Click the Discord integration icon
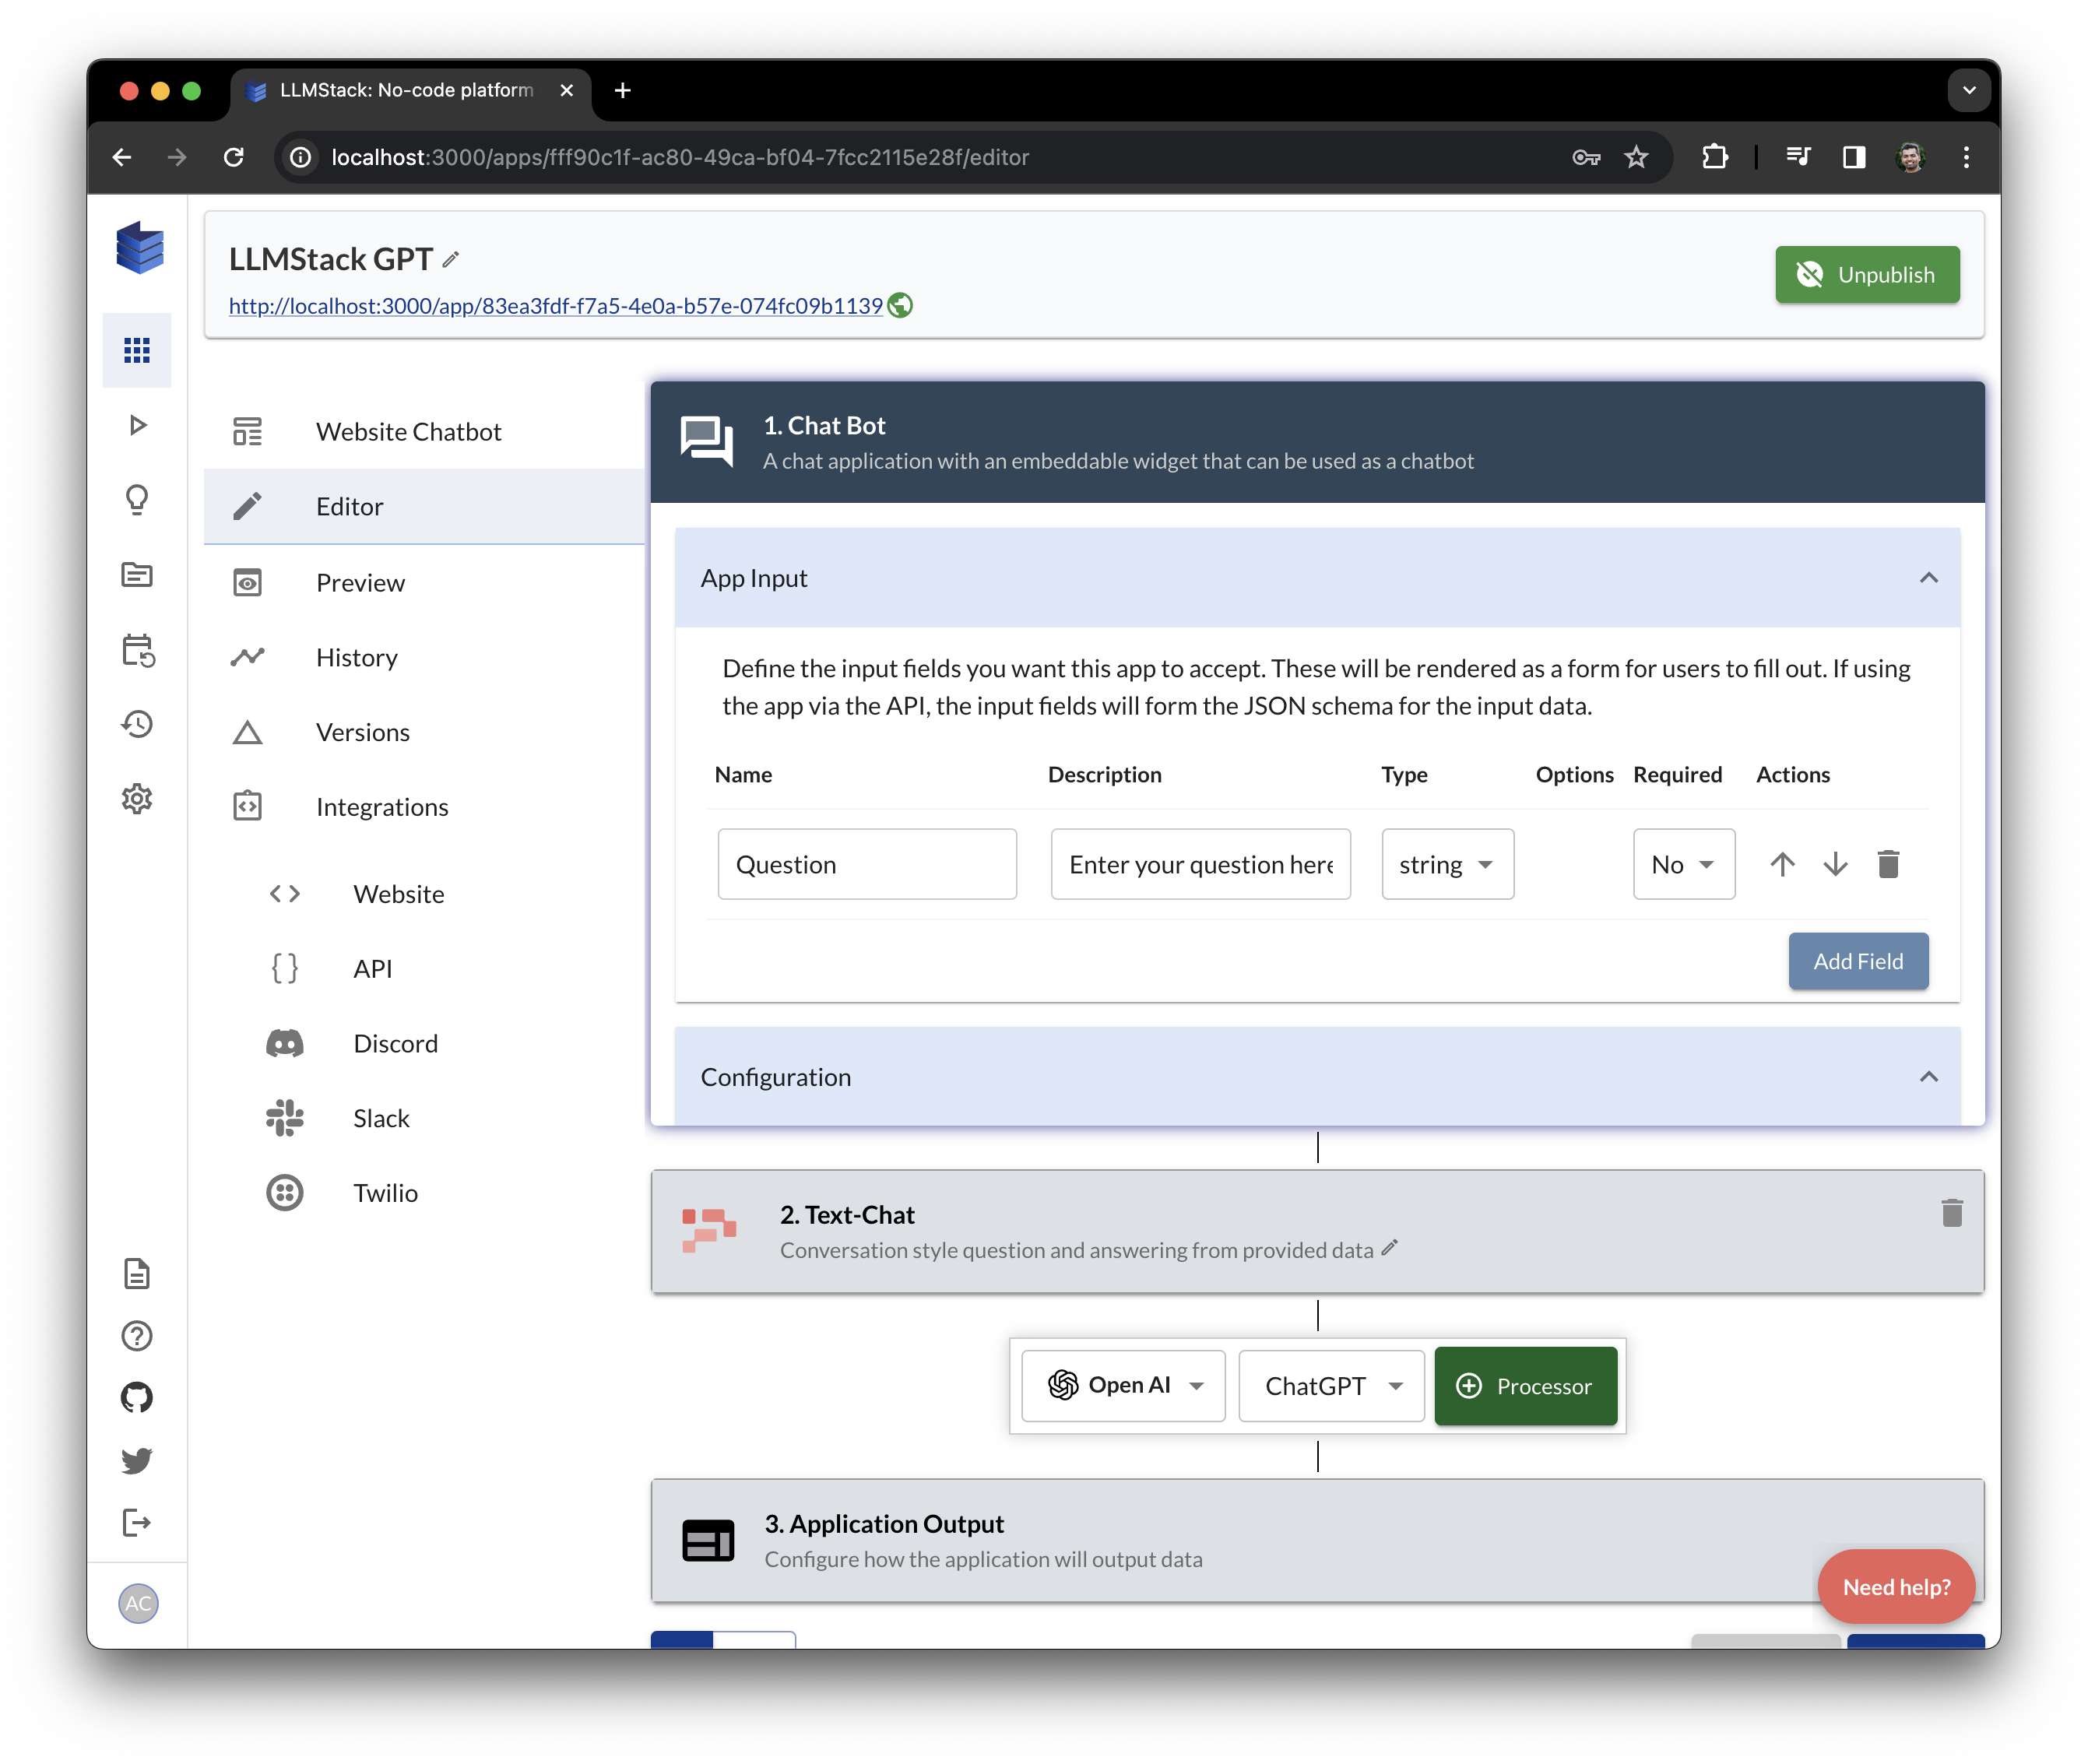2088x1764 pixels. [x=285, y=1043]
